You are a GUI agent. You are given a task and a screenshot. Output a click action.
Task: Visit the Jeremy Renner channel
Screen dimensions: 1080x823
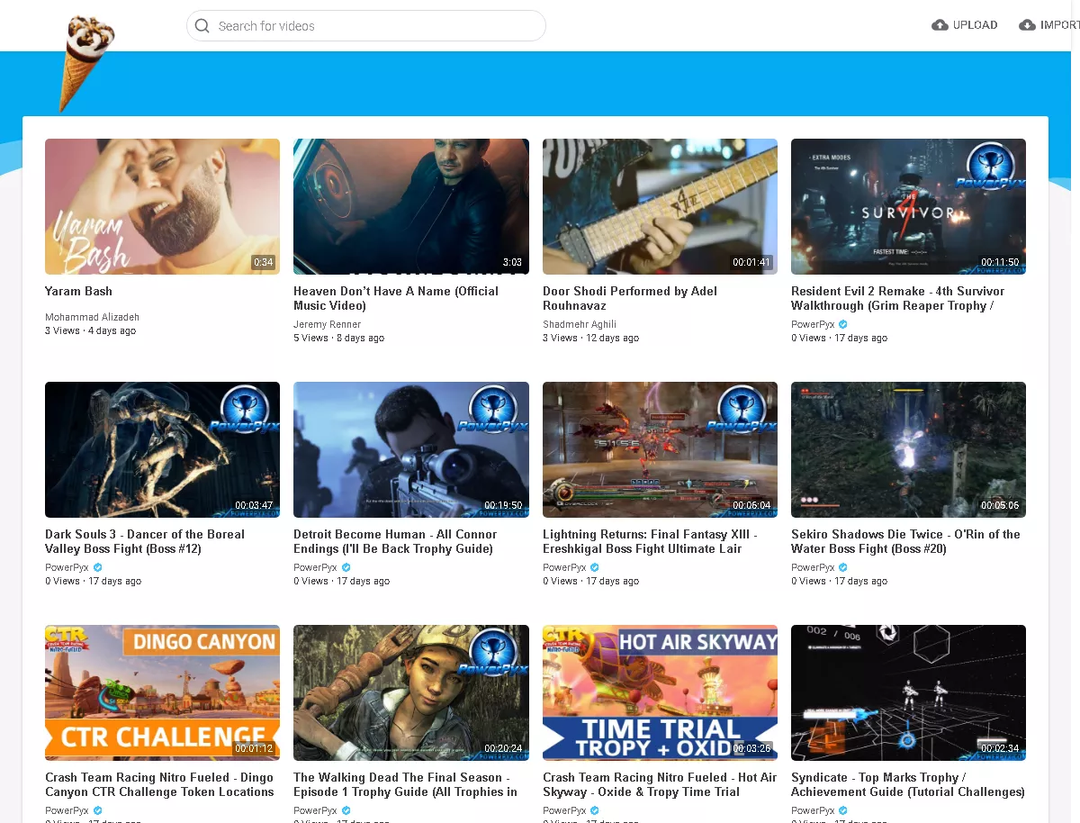[x=327, y=324]
